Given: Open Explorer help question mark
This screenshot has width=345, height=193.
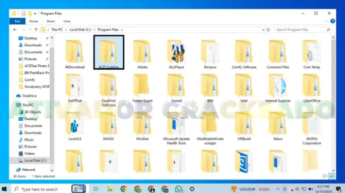Looking at the screenshot, I should point(333,21).
